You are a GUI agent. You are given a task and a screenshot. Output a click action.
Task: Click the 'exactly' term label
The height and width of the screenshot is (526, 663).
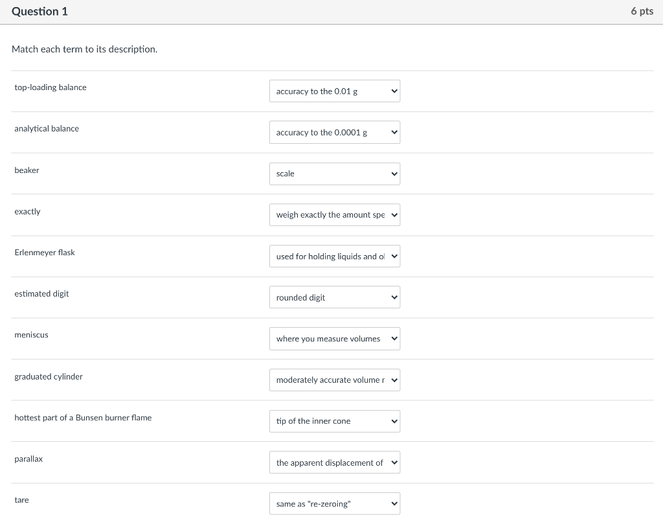27,212
